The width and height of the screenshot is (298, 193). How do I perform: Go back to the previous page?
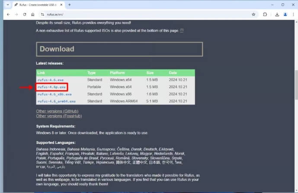tap(8, 14)
